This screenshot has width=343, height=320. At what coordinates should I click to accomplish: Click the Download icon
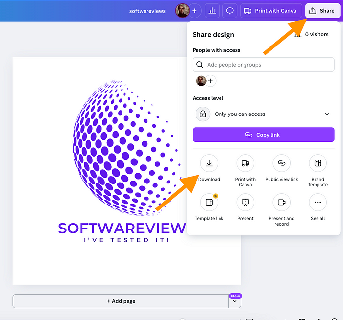(x=209, y=163)
